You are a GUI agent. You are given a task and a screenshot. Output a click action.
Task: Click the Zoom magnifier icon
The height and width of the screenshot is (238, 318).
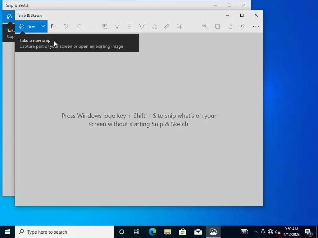(x=205, y=26)
